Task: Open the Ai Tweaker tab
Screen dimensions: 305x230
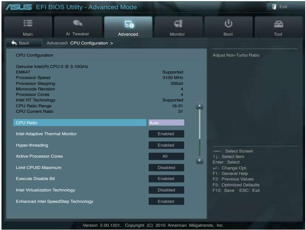Action: 78,27
